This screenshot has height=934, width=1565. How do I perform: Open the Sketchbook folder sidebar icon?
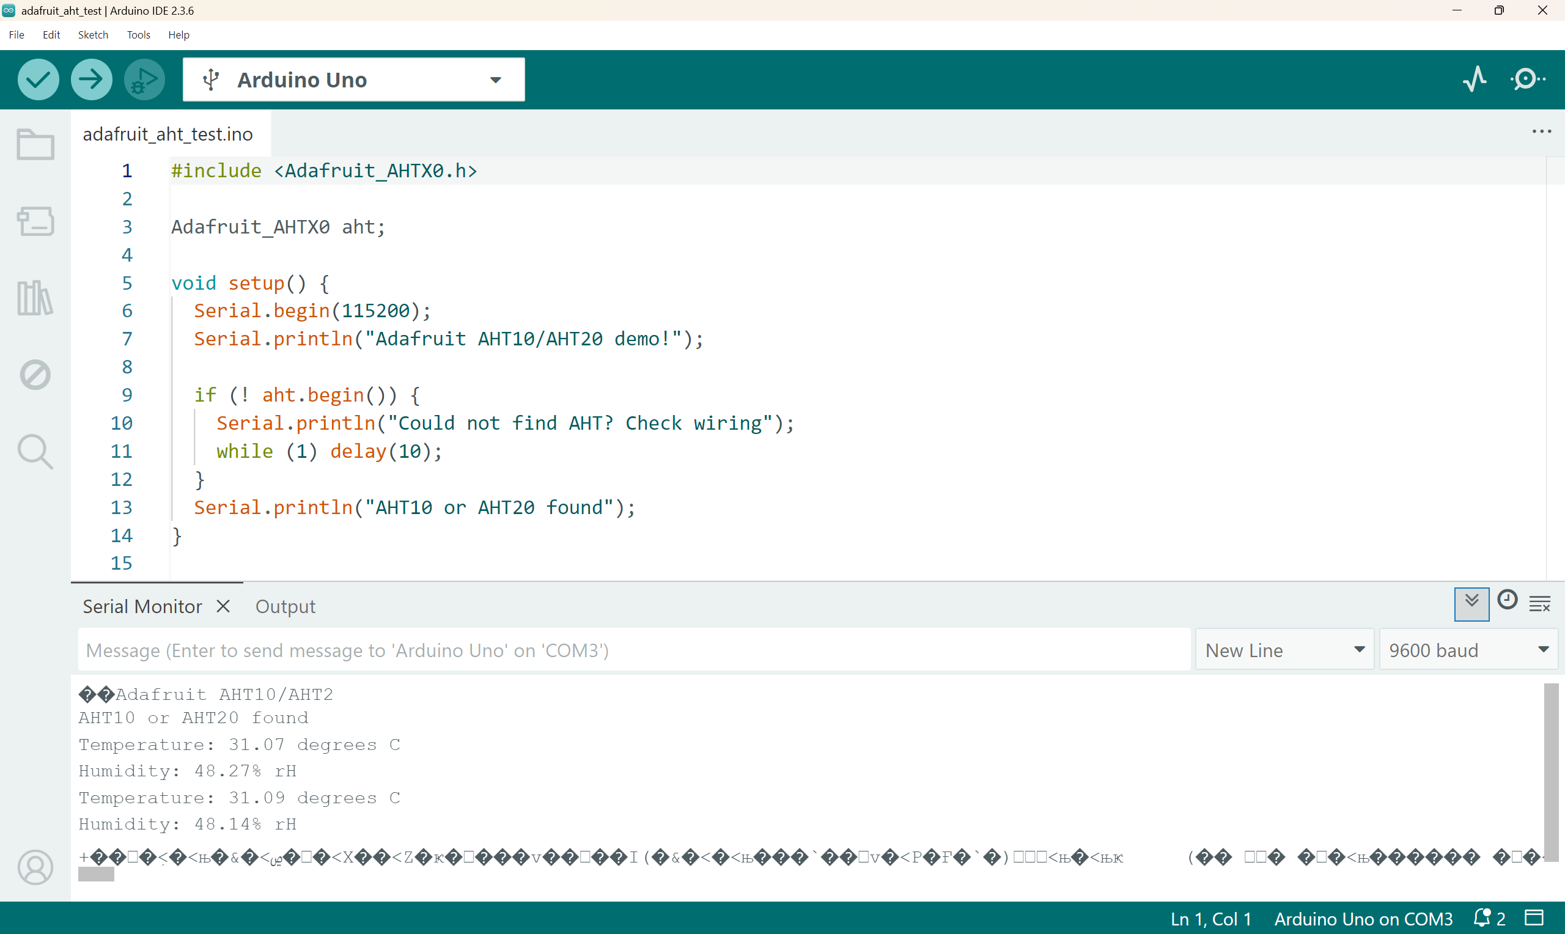[35, 144]
